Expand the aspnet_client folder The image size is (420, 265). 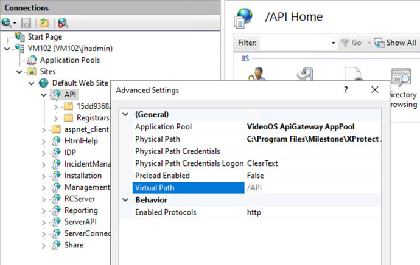[x=44, y=130]
